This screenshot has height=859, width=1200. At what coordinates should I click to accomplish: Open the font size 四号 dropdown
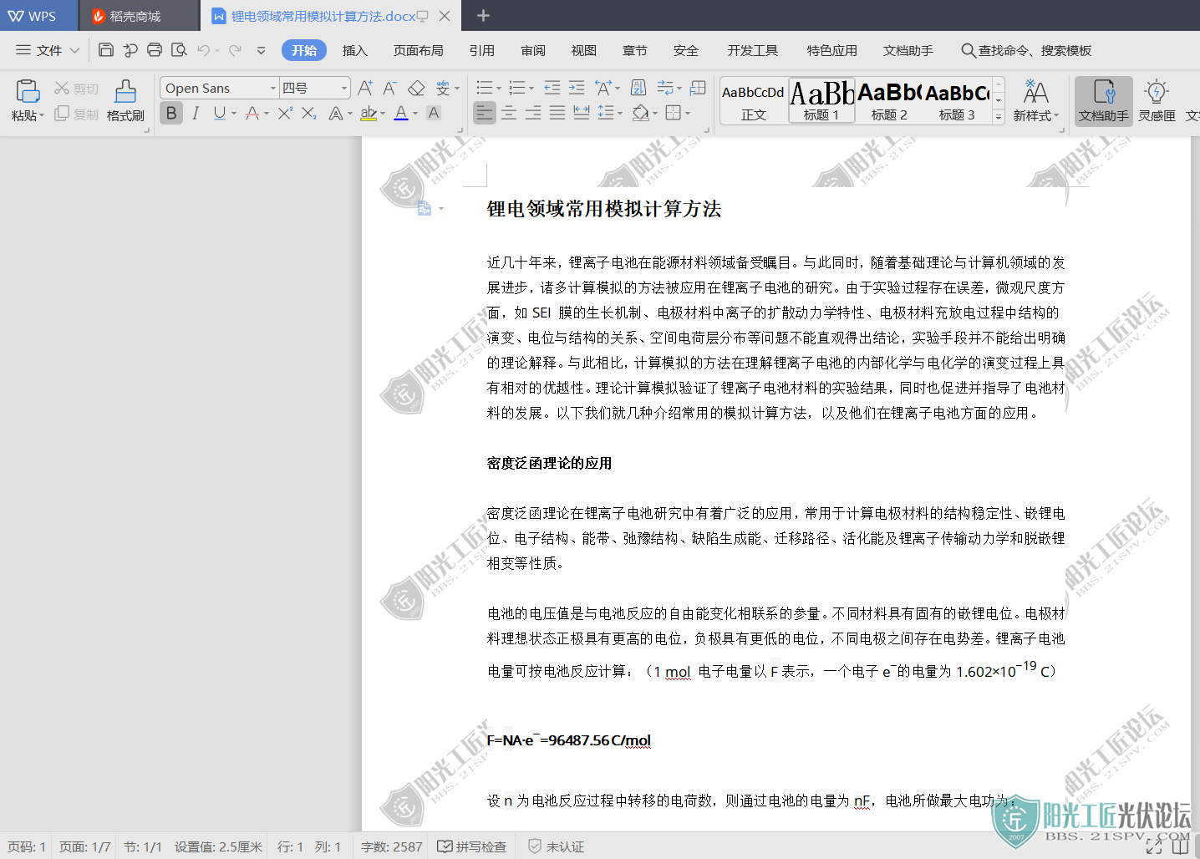343,88
